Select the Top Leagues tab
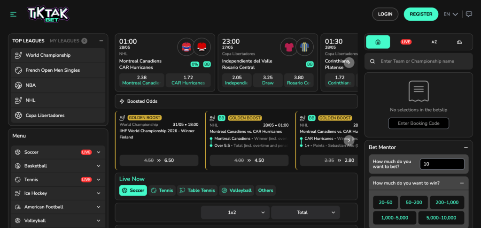 (x=28, y=41)
